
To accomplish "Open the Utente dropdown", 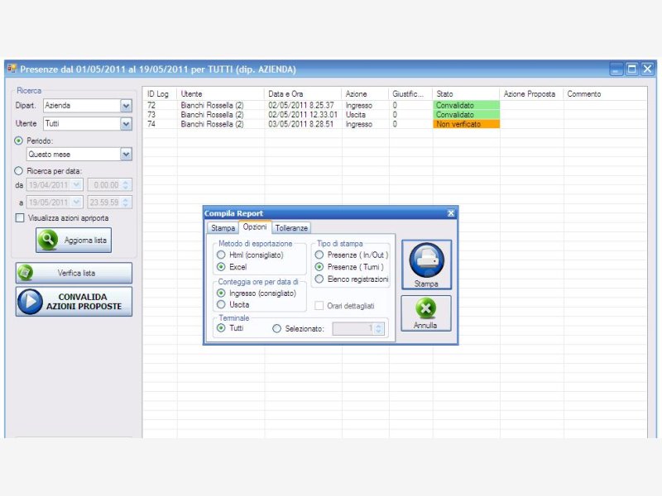I will pos(126,123).
